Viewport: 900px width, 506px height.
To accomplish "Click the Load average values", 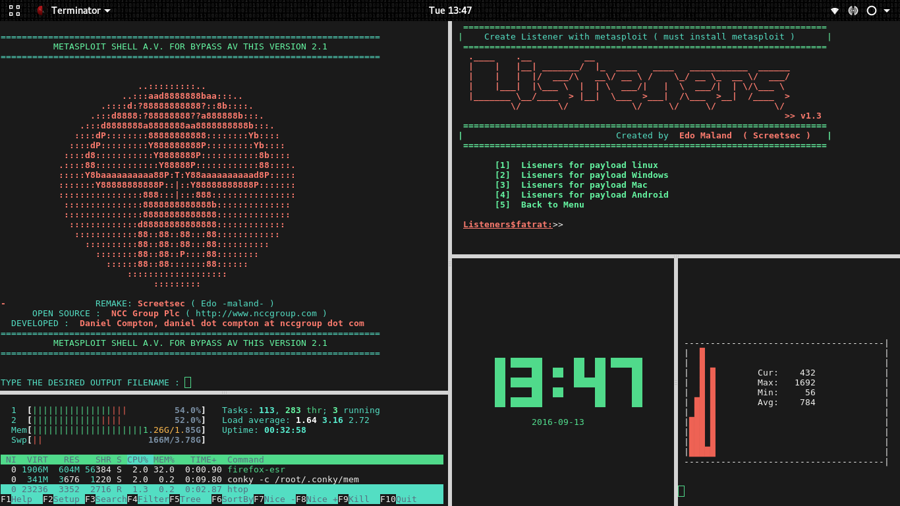I will 333,420.
